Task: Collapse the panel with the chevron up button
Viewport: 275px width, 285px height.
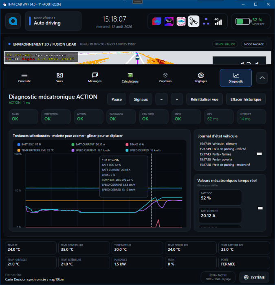Action: [x=262, y=78]
